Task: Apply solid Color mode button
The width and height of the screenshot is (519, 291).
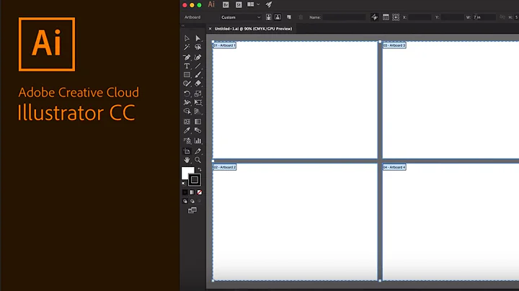Action: [185, 192]
